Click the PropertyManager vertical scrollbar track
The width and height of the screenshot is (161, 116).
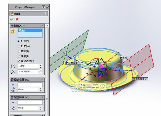coord(47,72)
